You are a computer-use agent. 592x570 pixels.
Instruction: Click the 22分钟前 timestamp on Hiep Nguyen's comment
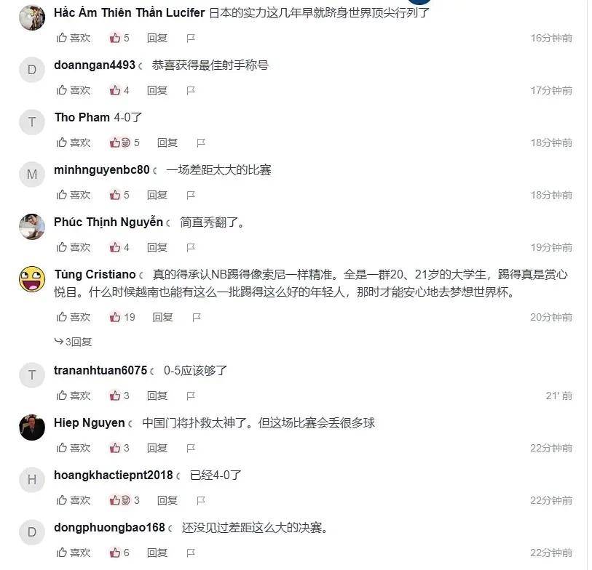(551, 449)
